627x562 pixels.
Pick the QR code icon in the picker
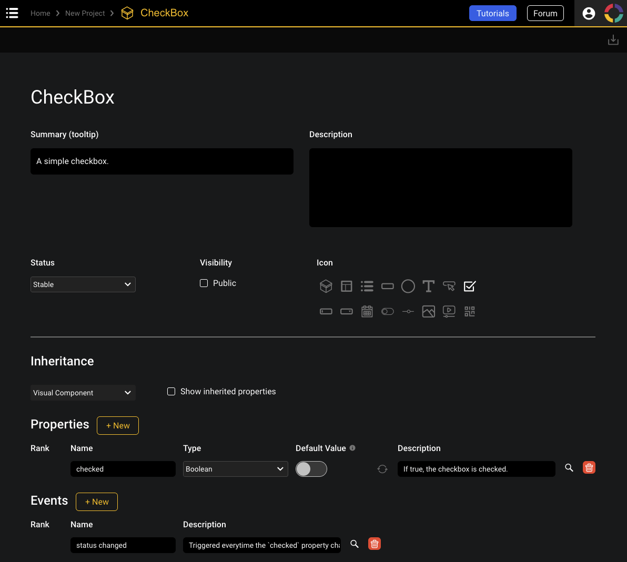pyautogui.click(x=469, y=311)
